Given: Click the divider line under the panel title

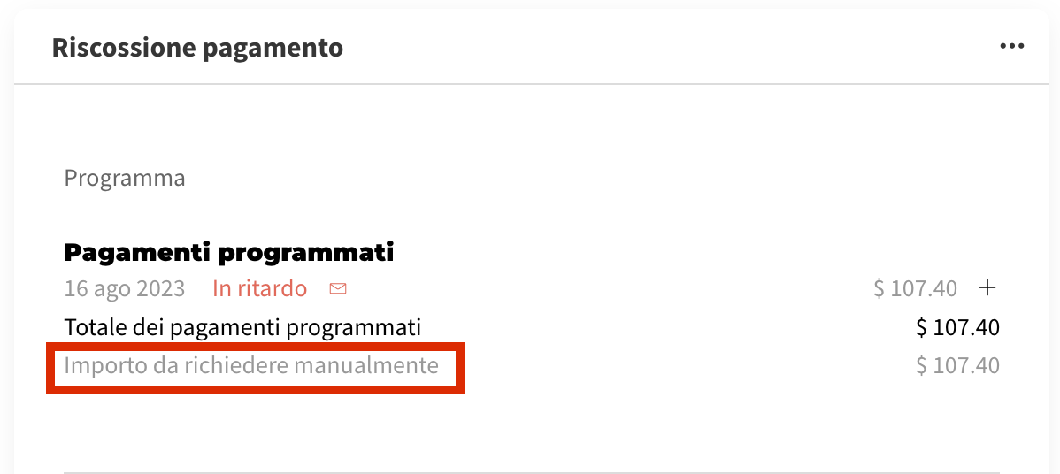Looking at the screenshot, I should (531, 84).
